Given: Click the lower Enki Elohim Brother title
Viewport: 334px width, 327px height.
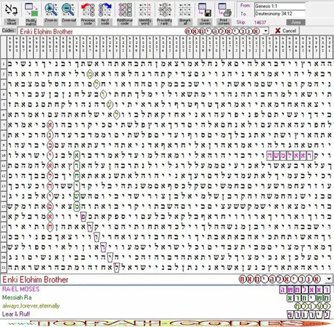Looking at the screenshot, I should (35, 280).
